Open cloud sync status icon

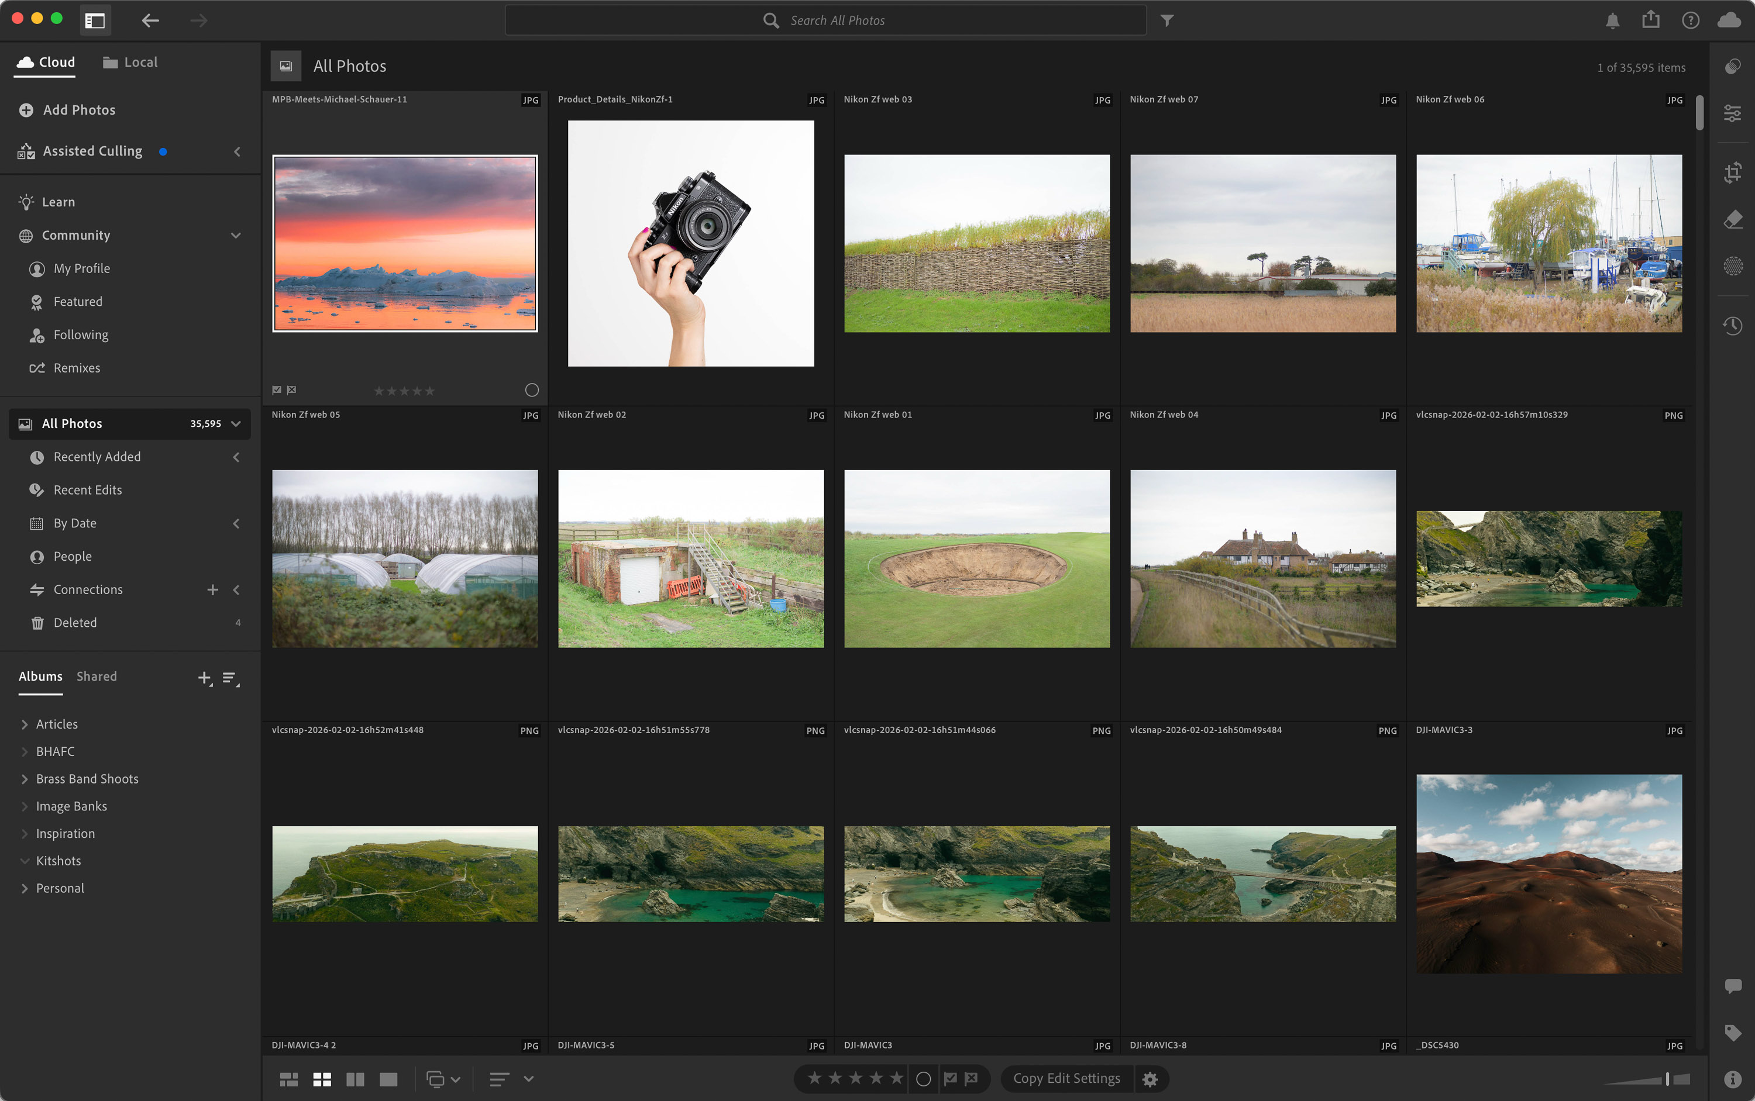[1729, 20]
